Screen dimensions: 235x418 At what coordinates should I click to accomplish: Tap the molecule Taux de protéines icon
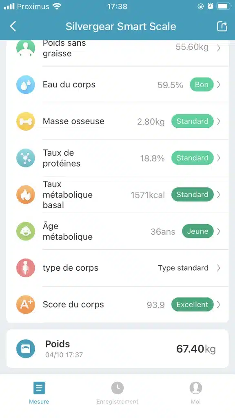point(26,158)
